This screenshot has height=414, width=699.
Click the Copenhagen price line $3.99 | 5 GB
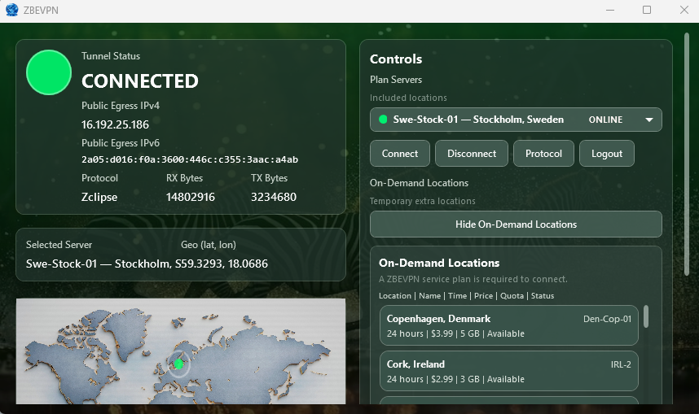pos(455,333)
